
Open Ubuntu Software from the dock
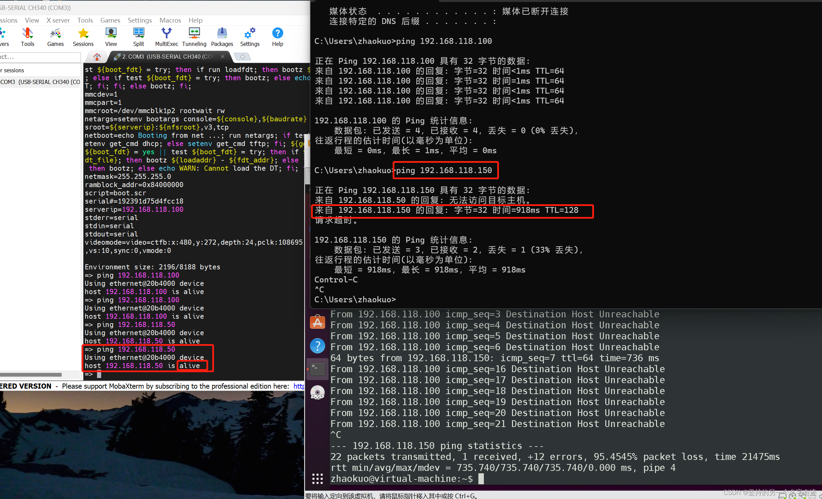coord(317,322)
